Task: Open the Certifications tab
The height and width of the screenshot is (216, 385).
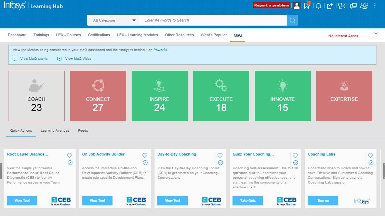Action: point(99,35)
